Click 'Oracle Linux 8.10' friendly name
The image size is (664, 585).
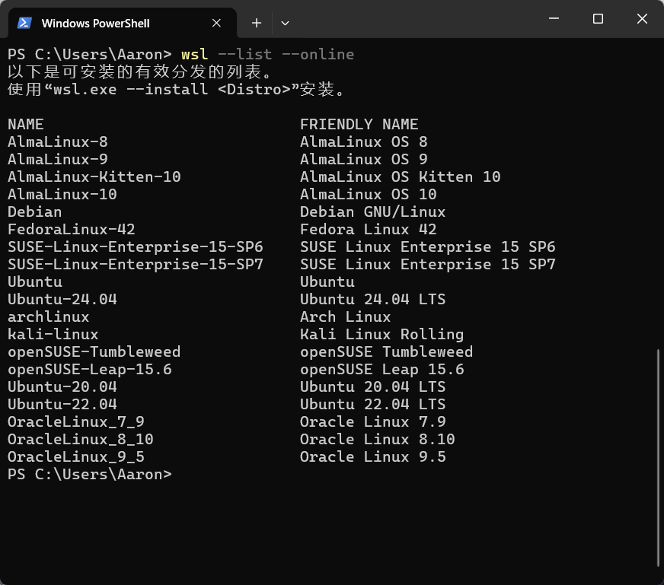click(378, 440)
